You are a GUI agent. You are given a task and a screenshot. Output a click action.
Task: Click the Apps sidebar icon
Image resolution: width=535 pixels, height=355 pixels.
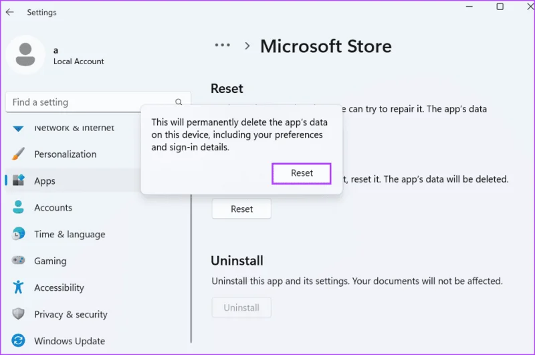tap(18, 180)
